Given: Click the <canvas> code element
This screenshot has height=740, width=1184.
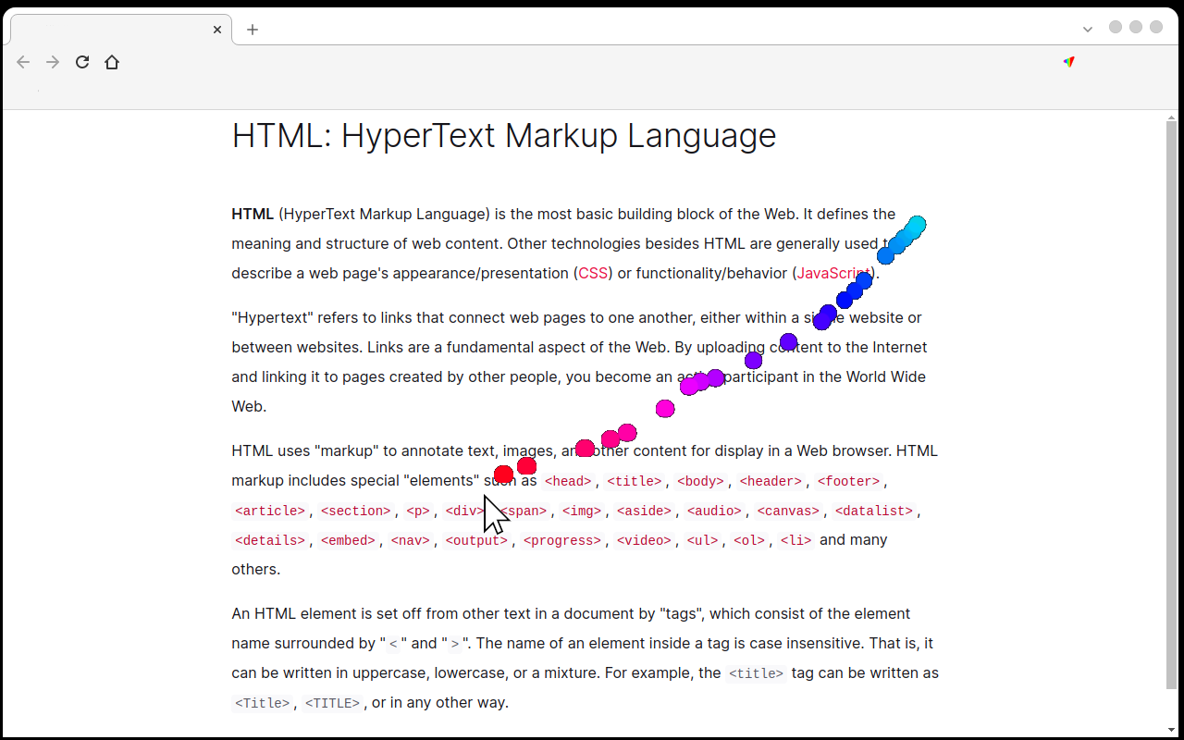Looking at the screenshot, I should pos(788,511).
